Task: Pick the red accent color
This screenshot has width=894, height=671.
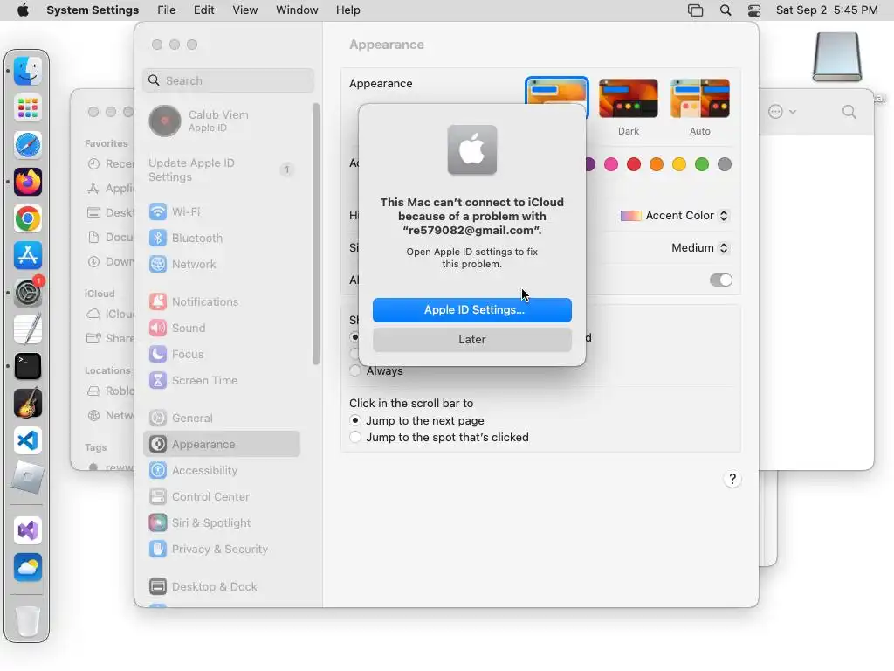Action: [634, 164]
